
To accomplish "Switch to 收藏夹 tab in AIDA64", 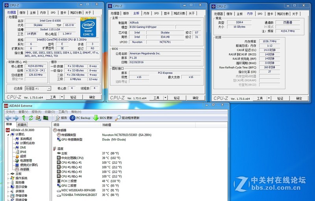I will click(22, 125).
